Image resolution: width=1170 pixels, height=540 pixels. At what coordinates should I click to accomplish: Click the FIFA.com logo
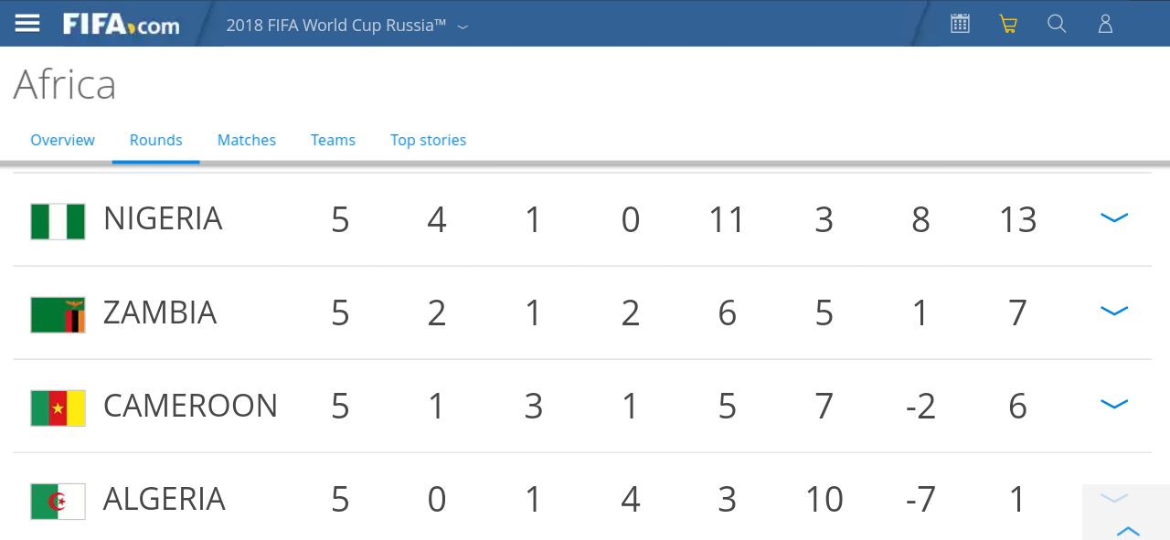121,25
